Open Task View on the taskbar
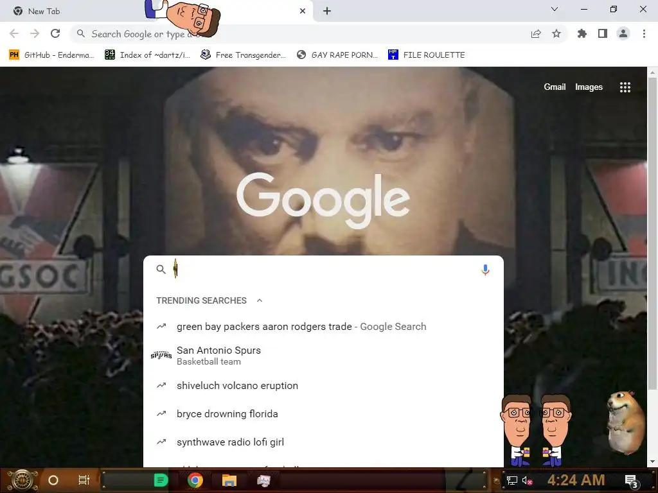The height and width of the screenshot is (493, 658). pyautogui.click(x=84, y=480)
